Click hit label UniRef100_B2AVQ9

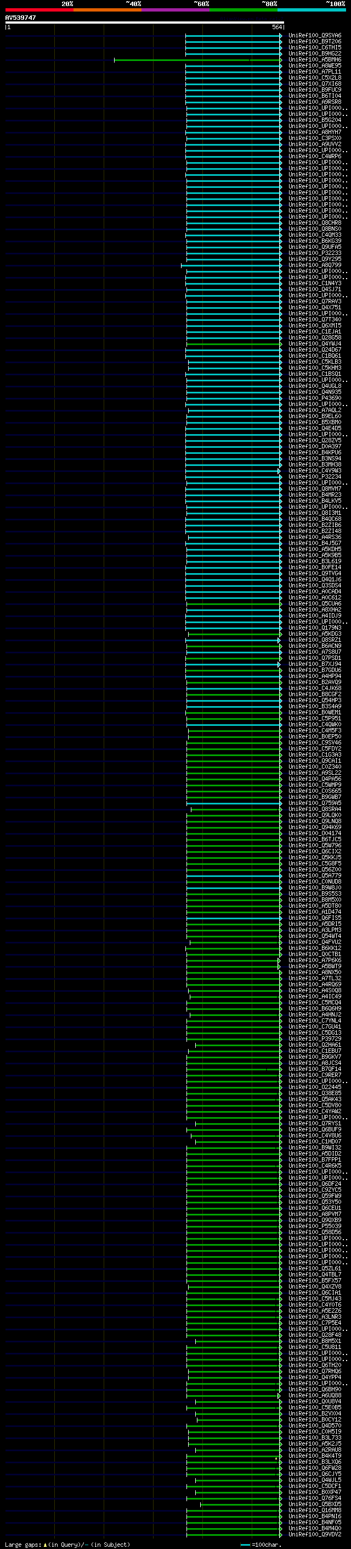pyautogui.click(x=315, y=682)
